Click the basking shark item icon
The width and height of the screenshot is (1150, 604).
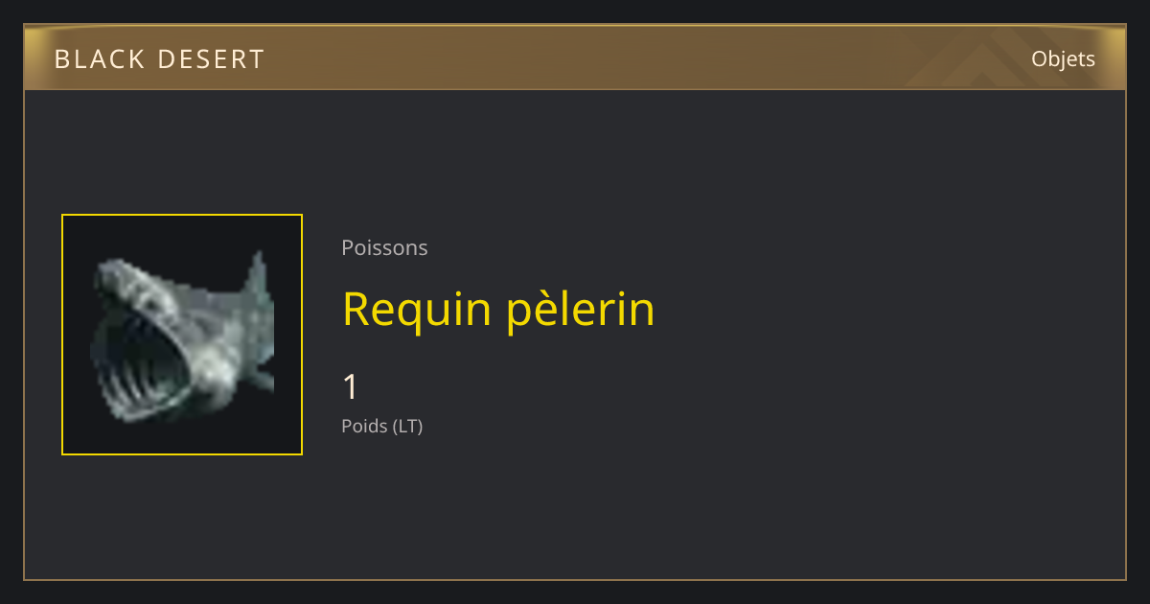point(182,335)
